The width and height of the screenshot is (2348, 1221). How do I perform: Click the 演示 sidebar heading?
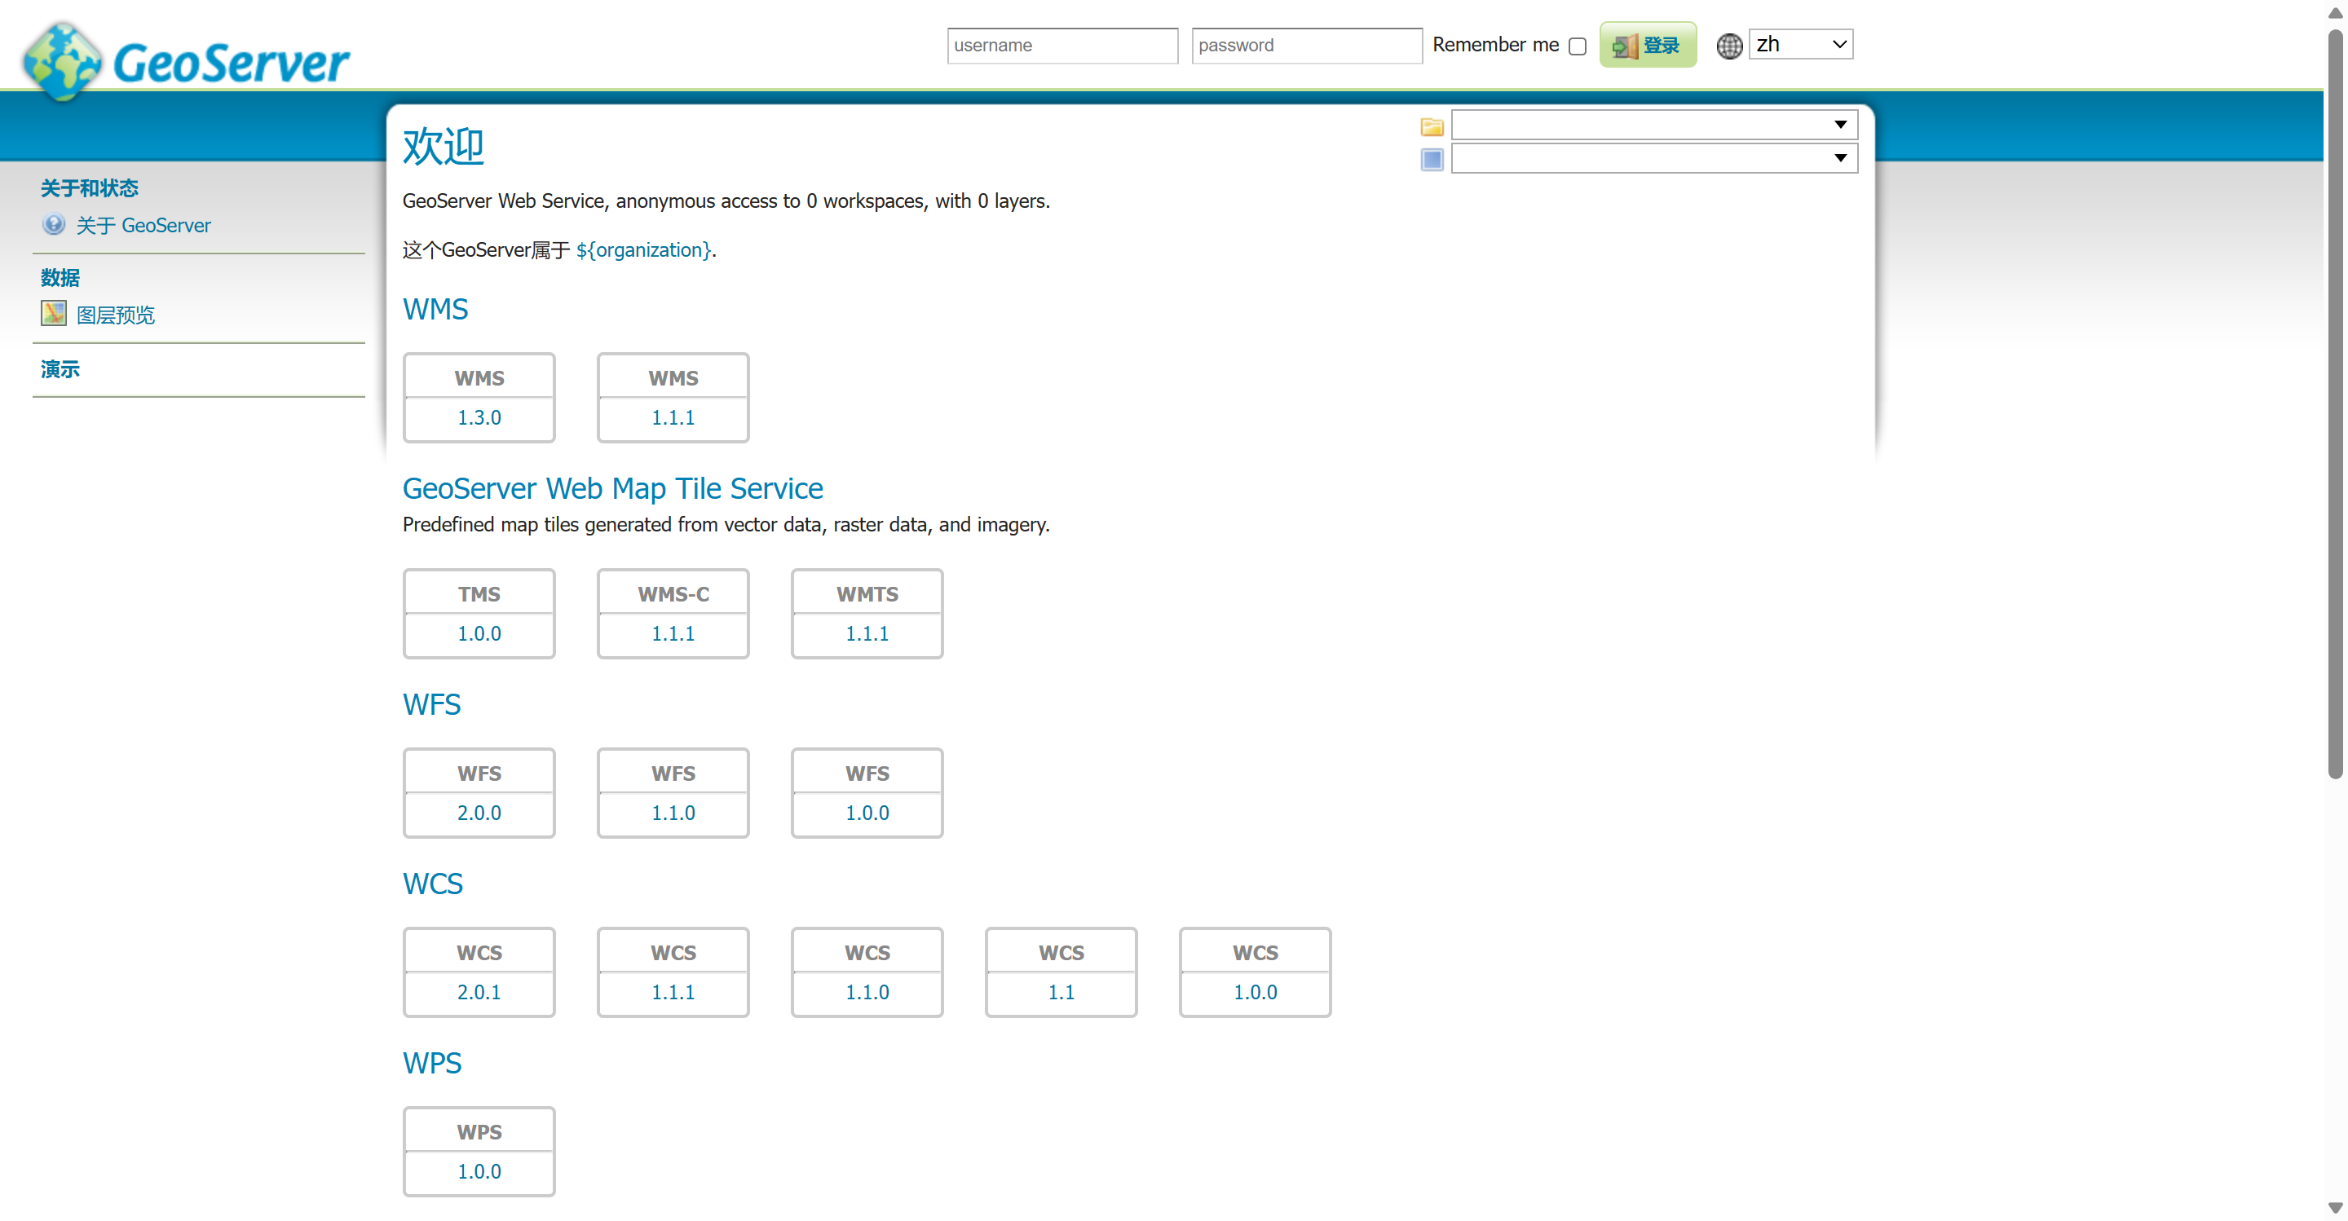coord(60,369)
